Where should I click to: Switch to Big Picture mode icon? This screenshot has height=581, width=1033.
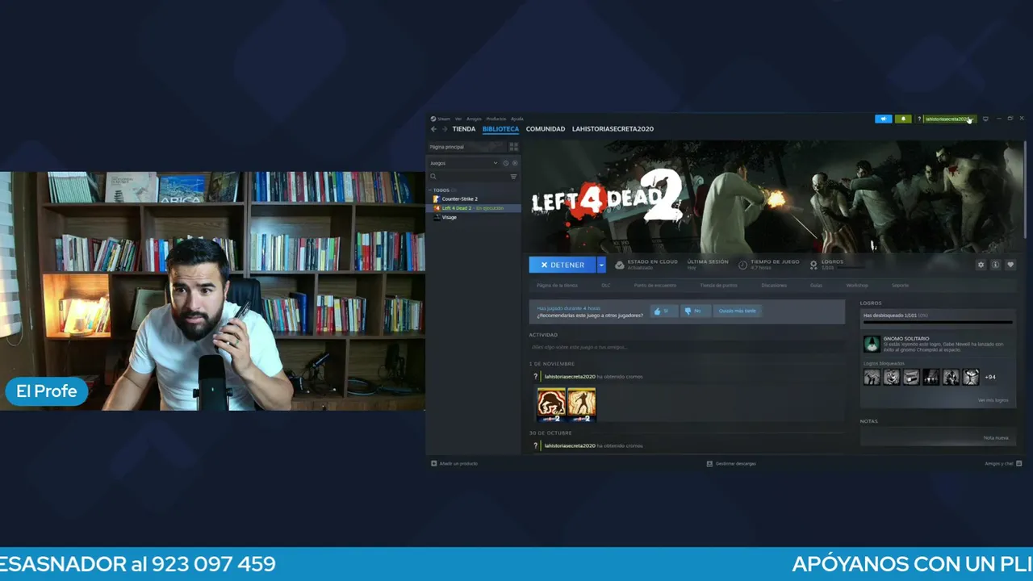point(985,119)
